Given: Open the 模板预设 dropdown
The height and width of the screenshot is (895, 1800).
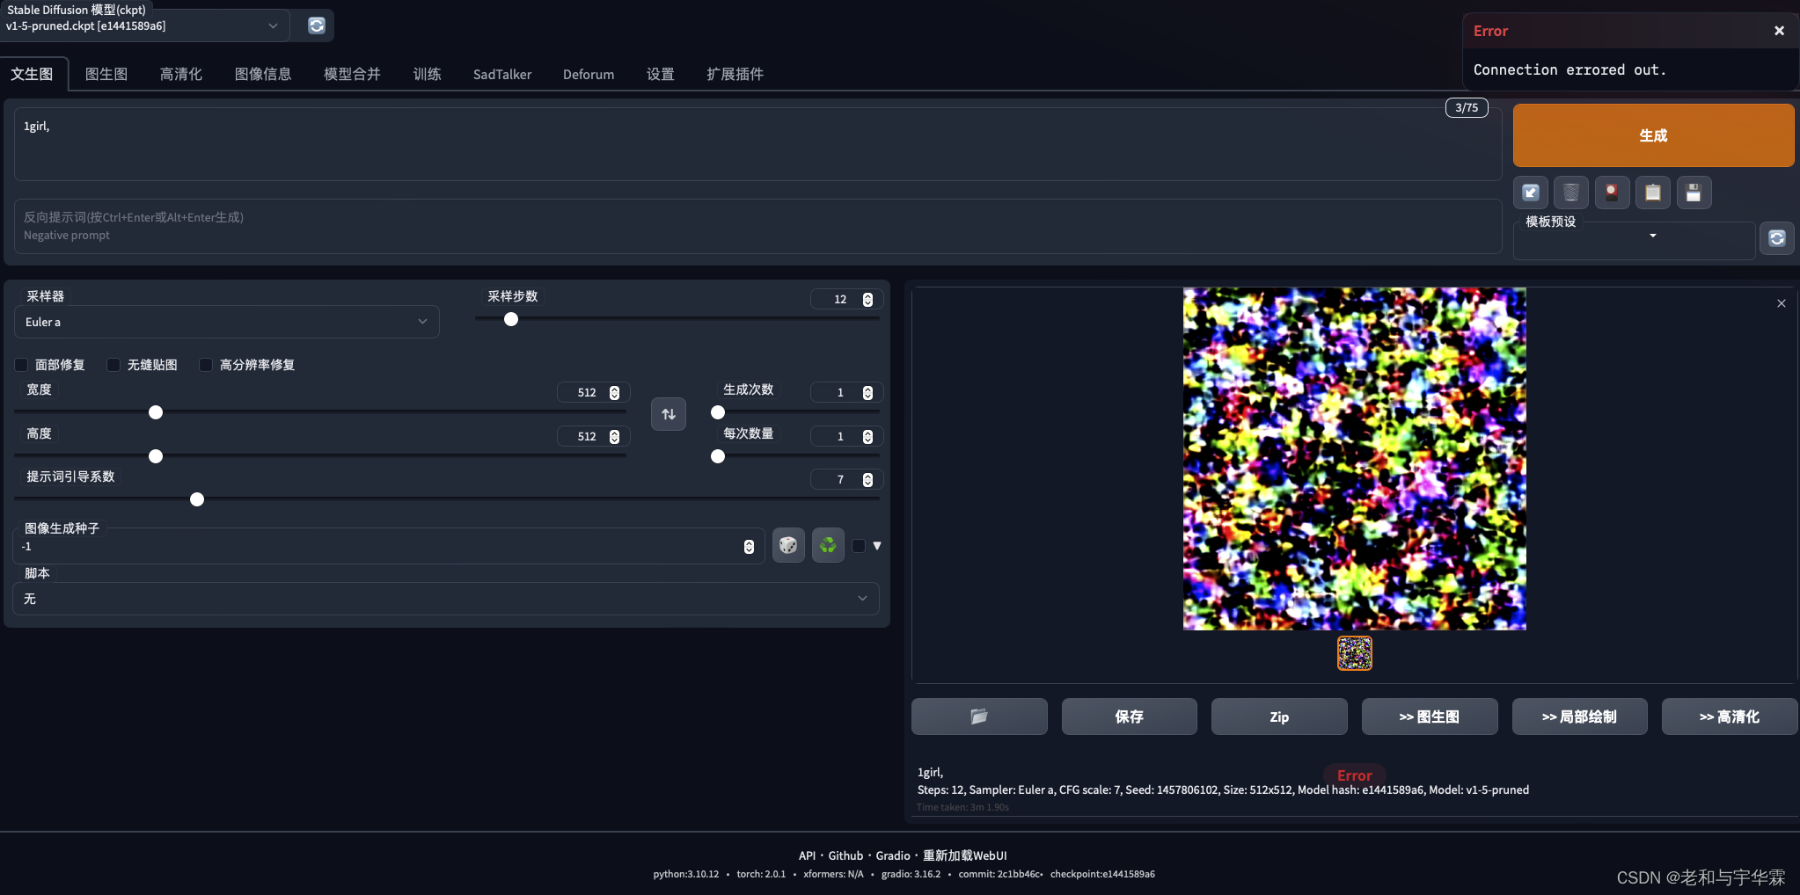Looking at the screenshot, I should pyautogui.click(x=1632, y=239).
